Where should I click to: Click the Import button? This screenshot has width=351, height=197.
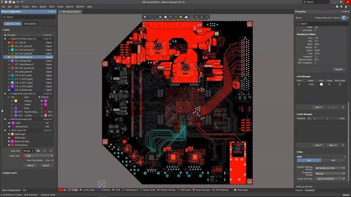tap(31, 165)
